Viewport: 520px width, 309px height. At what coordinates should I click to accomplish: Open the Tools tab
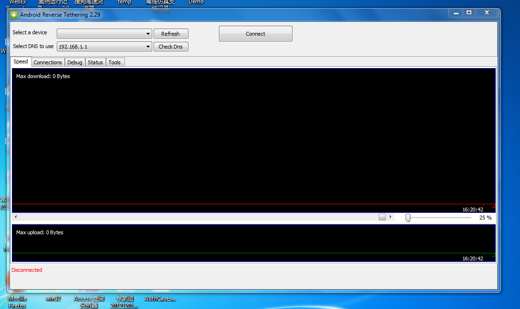(x=115, y=62)
